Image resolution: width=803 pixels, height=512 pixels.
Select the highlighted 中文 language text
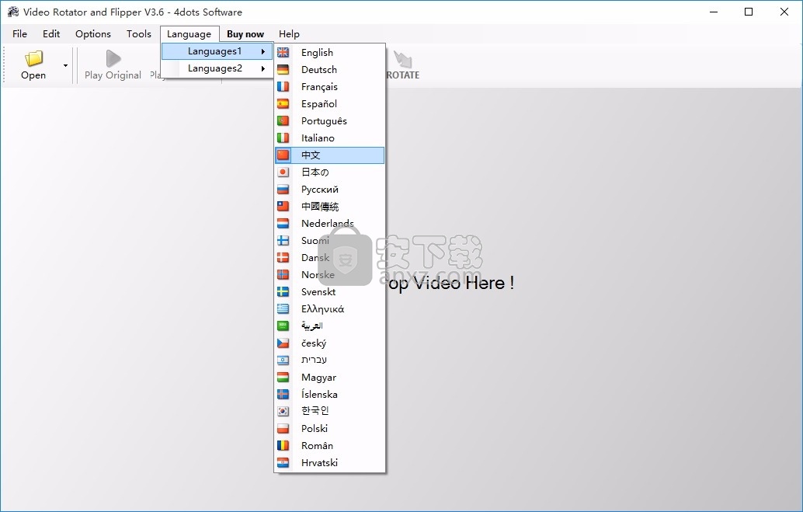[x=311, y=155]
